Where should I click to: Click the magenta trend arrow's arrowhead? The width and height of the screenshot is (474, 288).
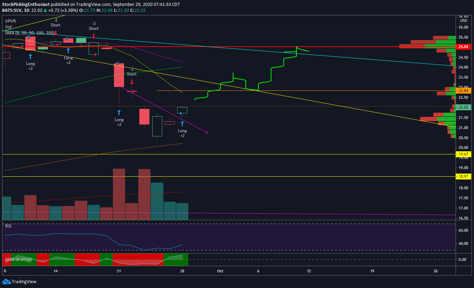[x=206, y=132]
